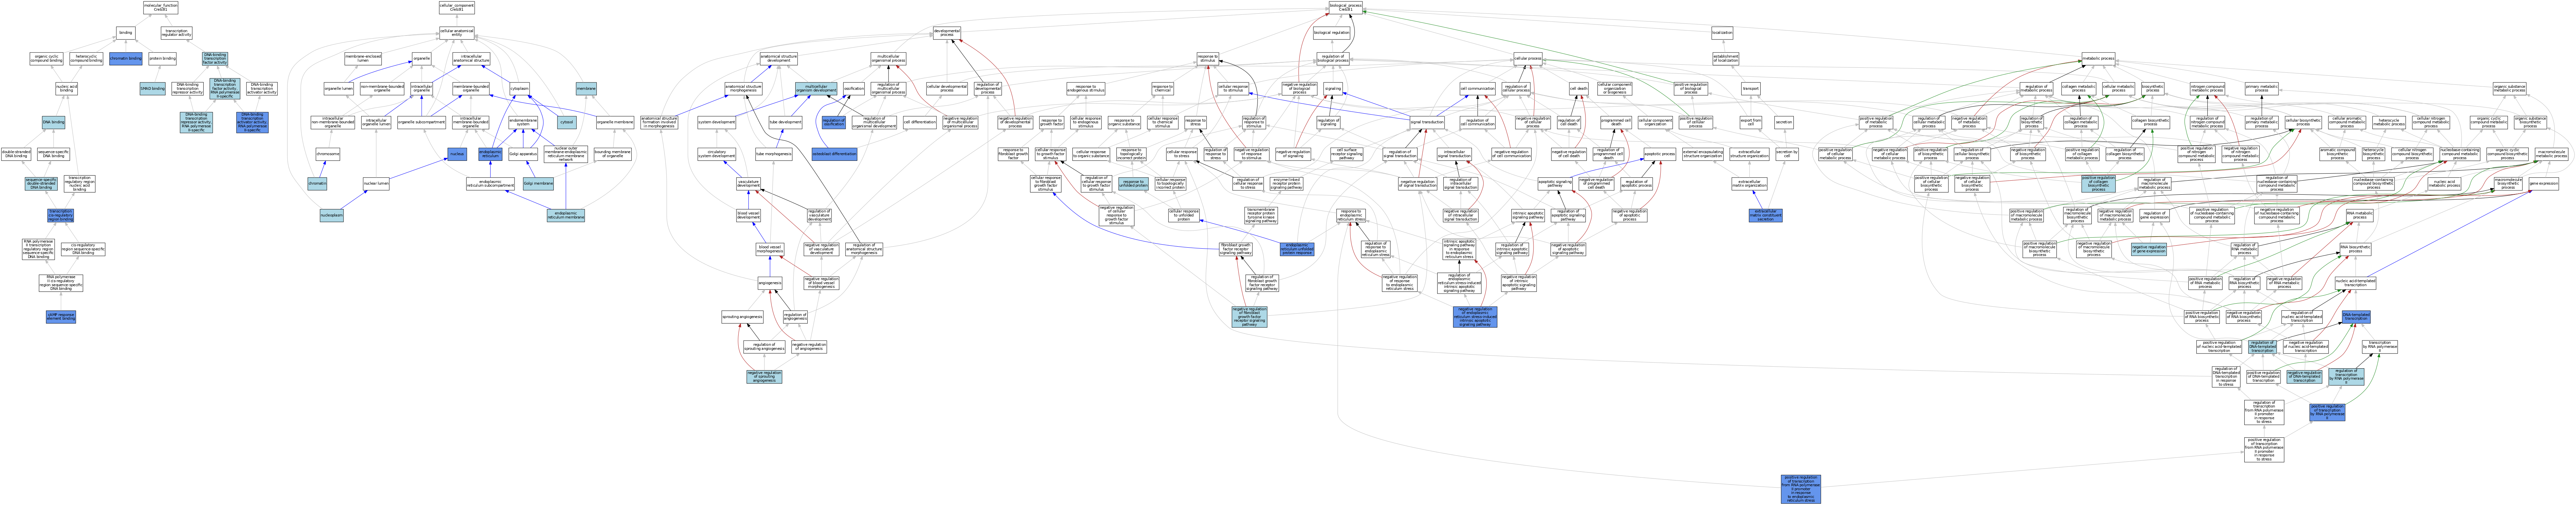2576x505 pixels.
Task: Select the 'endomembrane system' node
Action: click(523, 122)
